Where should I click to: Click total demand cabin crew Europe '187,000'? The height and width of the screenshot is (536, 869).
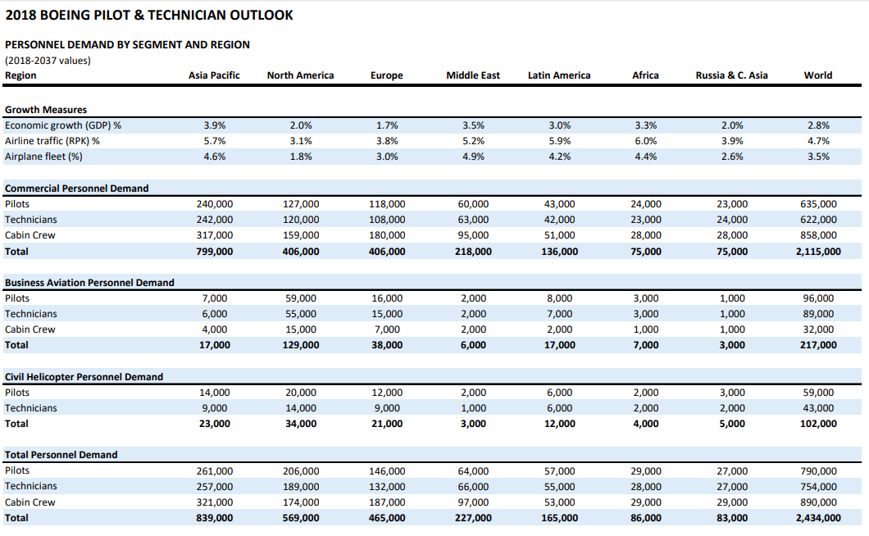click(387, 502)
